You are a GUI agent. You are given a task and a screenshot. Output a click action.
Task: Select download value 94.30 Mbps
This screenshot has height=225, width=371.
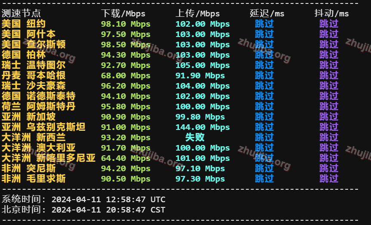(126, 55)
